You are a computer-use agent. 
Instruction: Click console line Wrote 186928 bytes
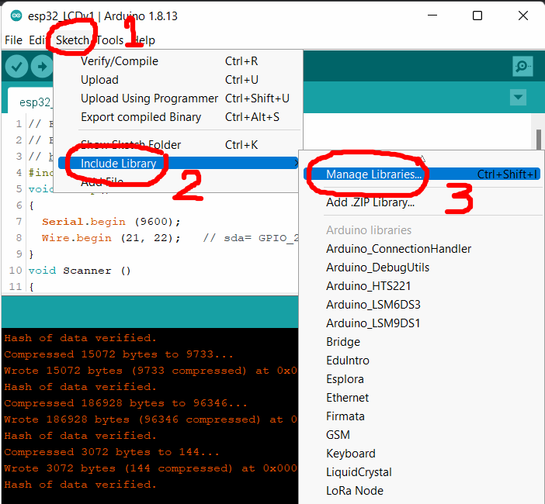(x=150, y=419)
